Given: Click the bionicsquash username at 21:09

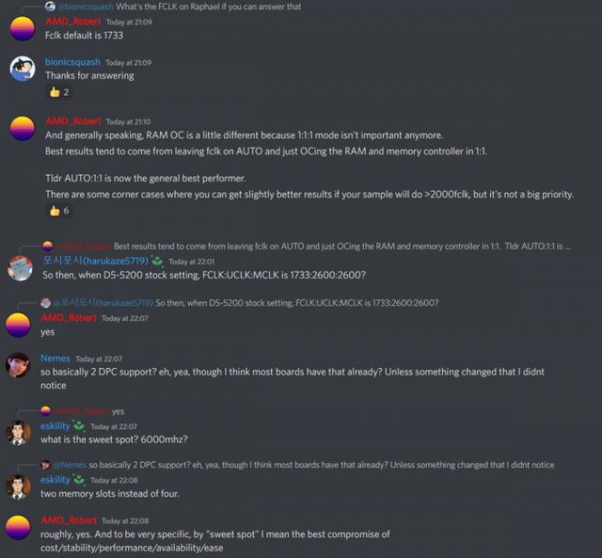Looking at the screenshot, I should click(x=72, y=62).
